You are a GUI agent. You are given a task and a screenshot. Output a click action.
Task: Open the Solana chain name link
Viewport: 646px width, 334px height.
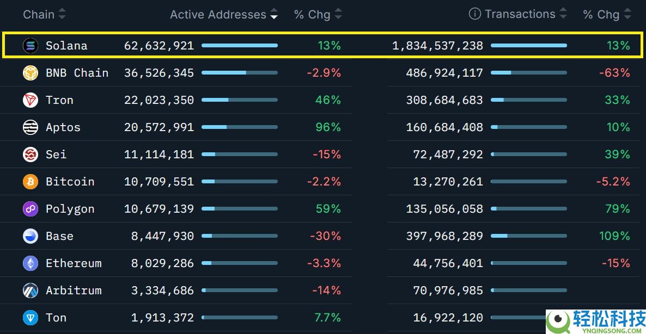click(66, 46)
